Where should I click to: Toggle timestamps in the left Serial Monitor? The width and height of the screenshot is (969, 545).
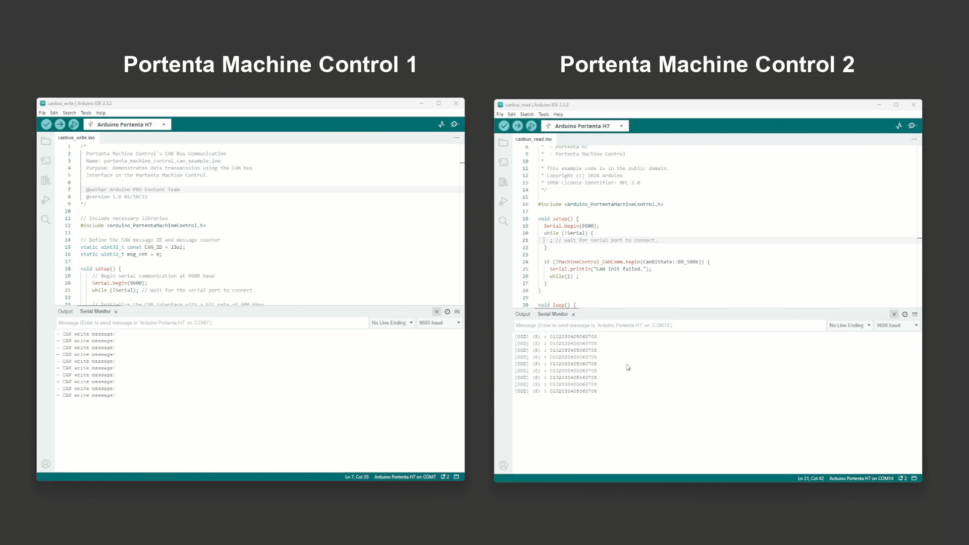click(x=448, y=311)
